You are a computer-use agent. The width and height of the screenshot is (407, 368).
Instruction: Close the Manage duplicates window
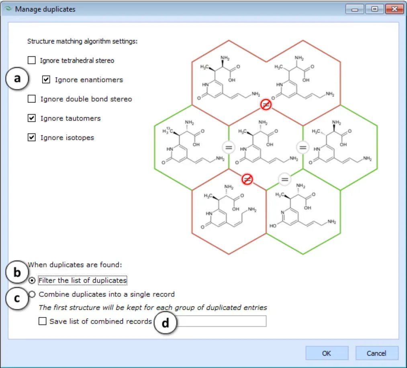click(x=395, y=9)
